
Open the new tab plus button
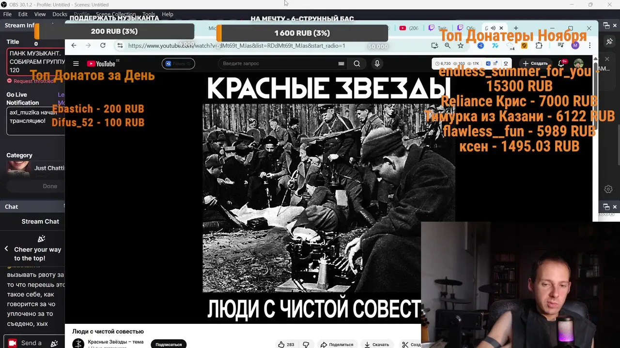516,28
